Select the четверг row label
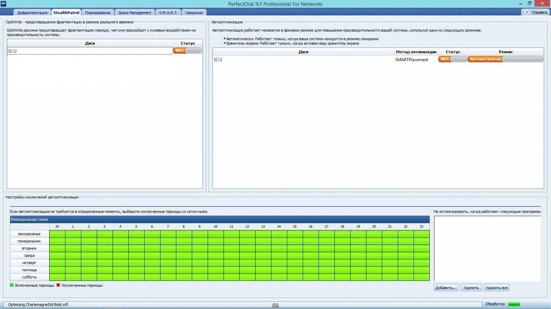This screenshot has width=551, height=309. pos(29,263)
